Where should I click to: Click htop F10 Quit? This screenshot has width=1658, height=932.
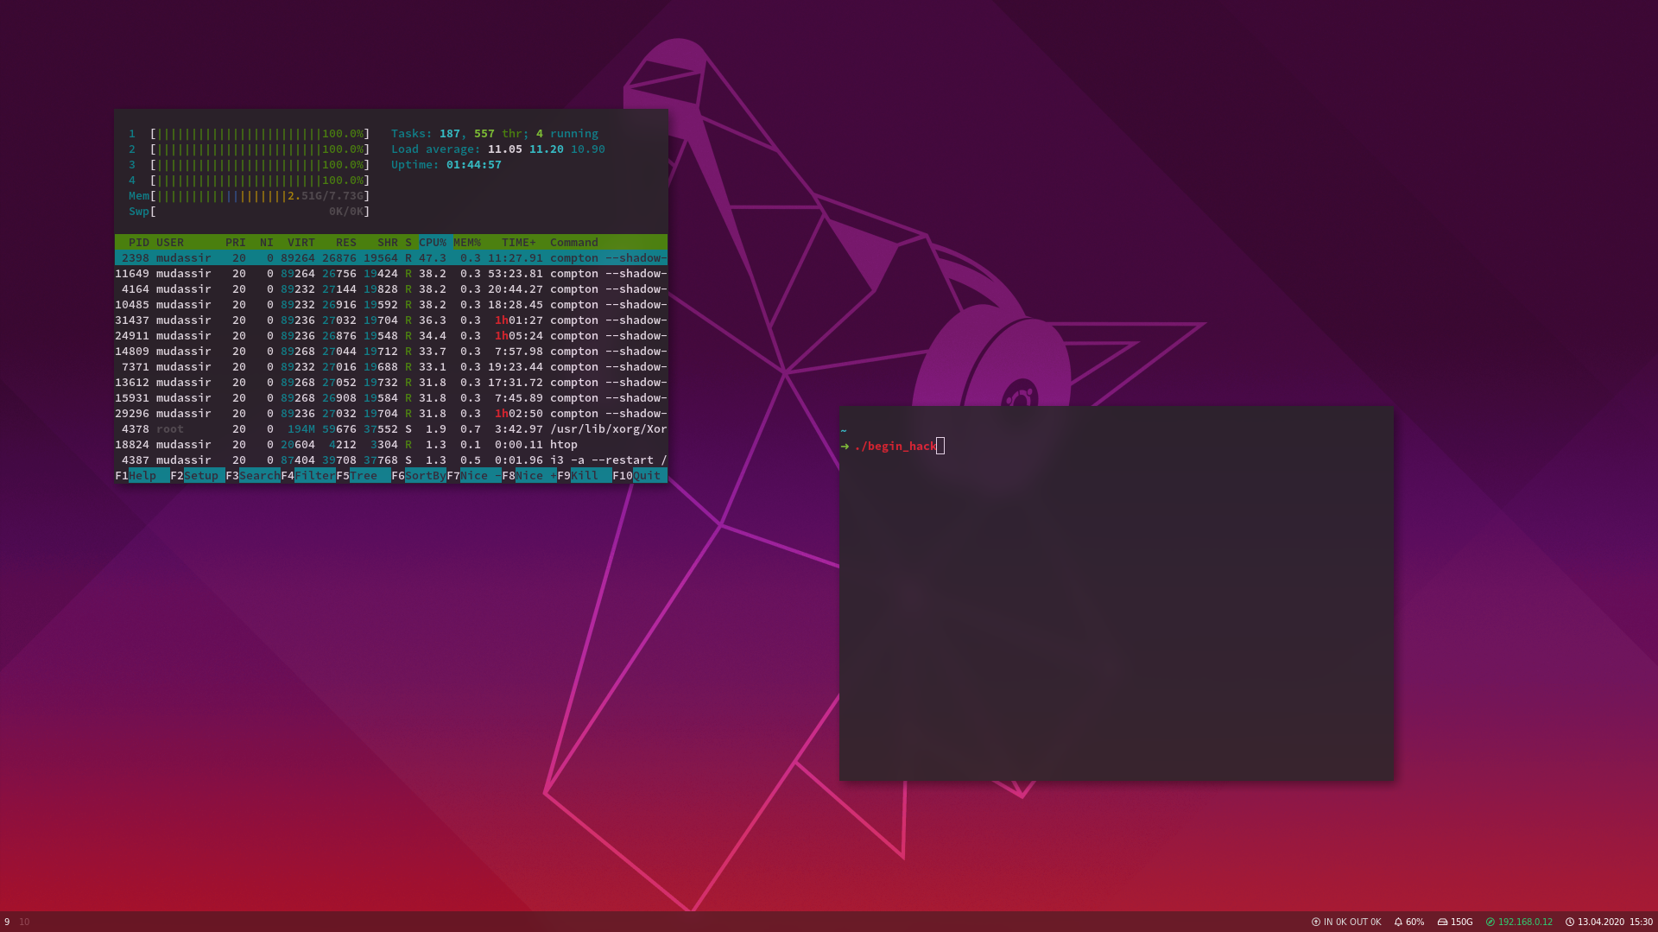(x=640, y=476)
